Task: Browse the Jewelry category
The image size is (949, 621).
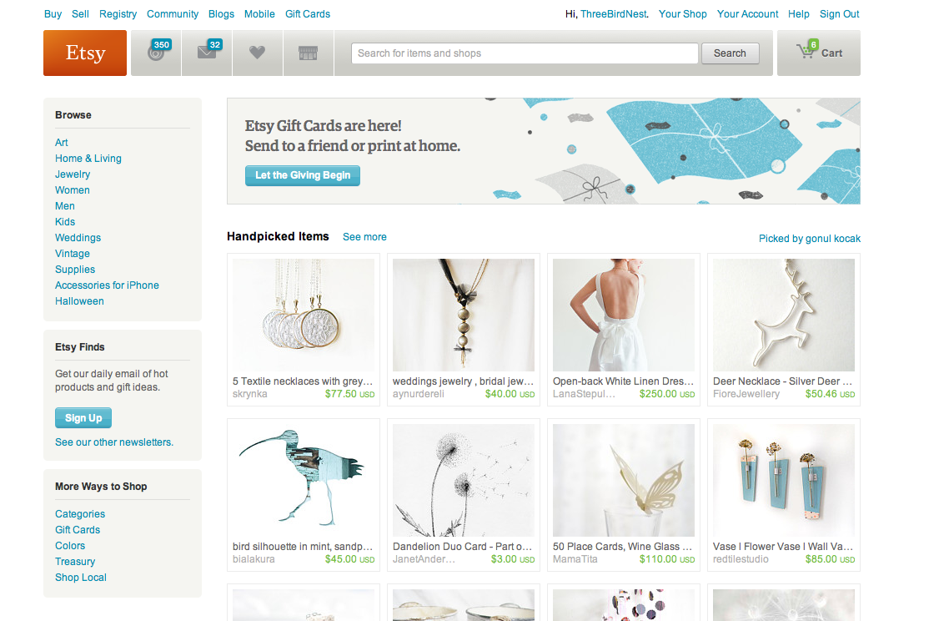Action: point(73,174)
